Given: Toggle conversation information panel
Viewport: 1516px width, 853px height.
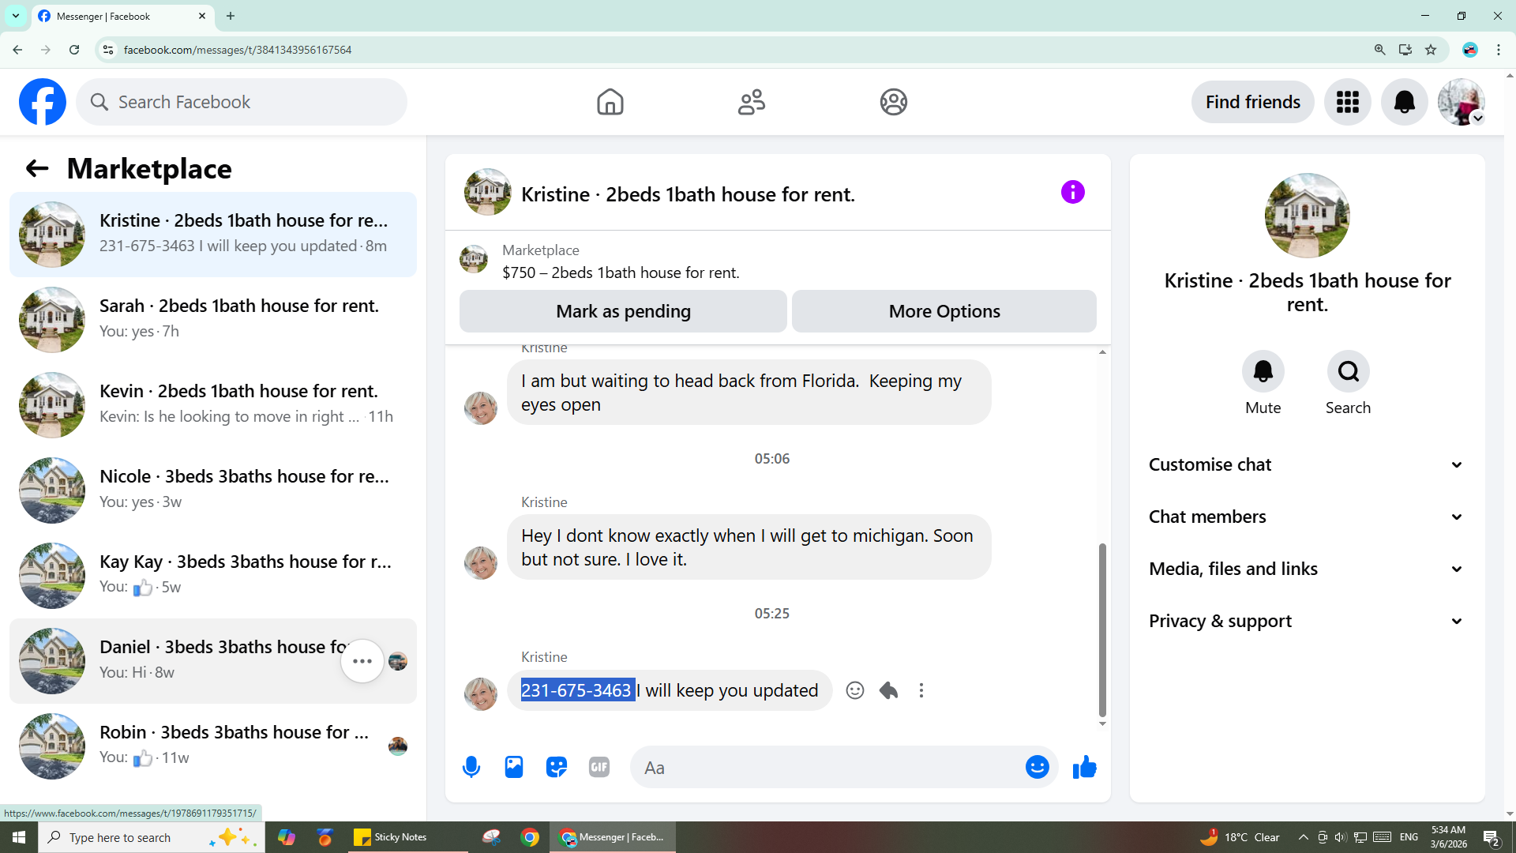Looking at the screenshot, I should [x=1072, y=192].
